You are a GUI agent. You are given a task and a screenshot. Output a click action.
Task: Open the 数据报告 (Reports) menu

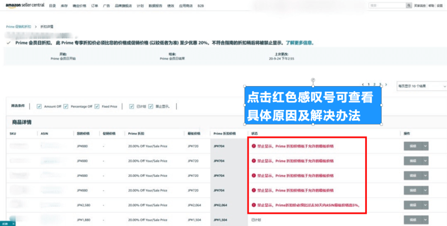click(x=155, y=6)
